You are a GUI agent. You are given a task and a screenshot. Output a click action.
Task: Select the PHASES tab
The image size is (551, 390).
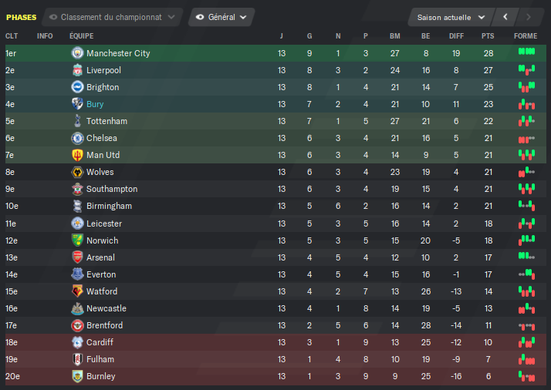pos(21,18)
